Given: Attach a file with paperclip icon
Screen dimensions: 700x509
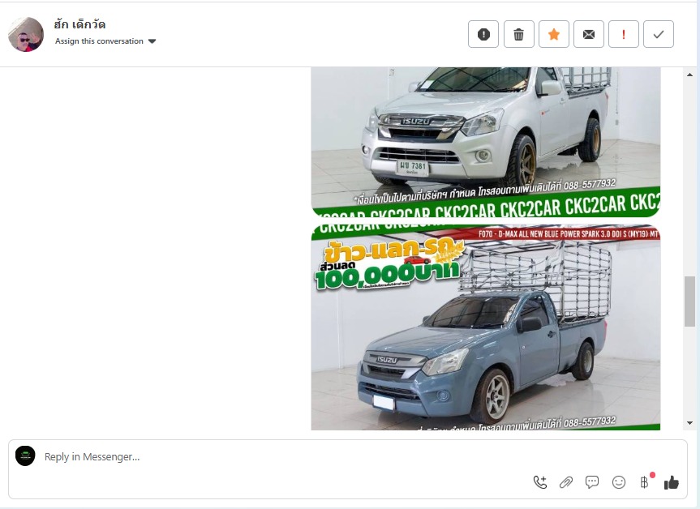Looking at the screenshot, I should coord(566,482).
